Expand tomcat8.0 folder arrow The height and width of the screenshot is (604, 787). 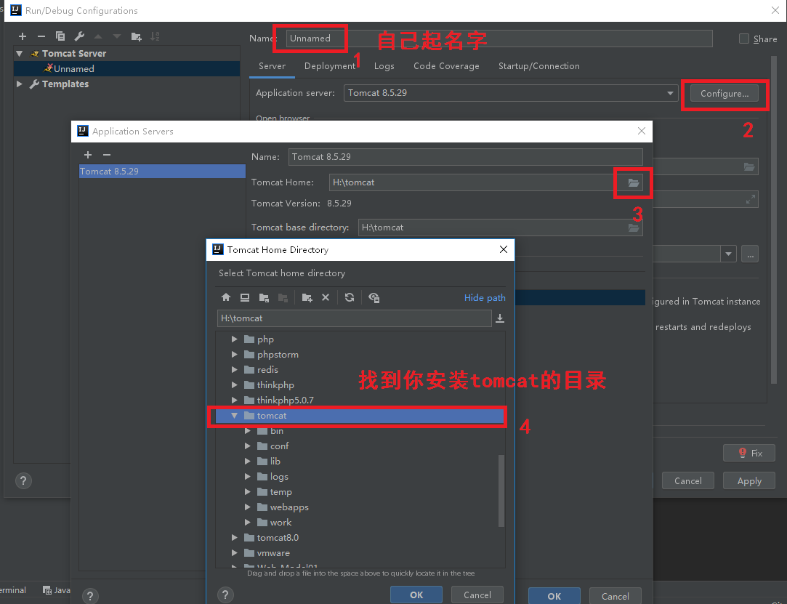(235, 538)
